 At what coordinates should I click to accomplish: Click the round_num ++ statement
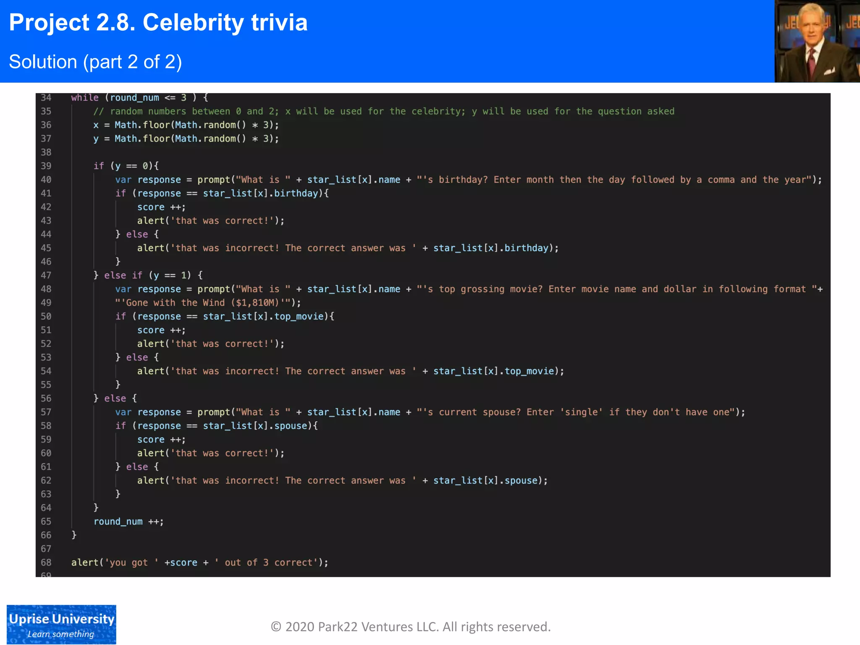coord(128,522)
